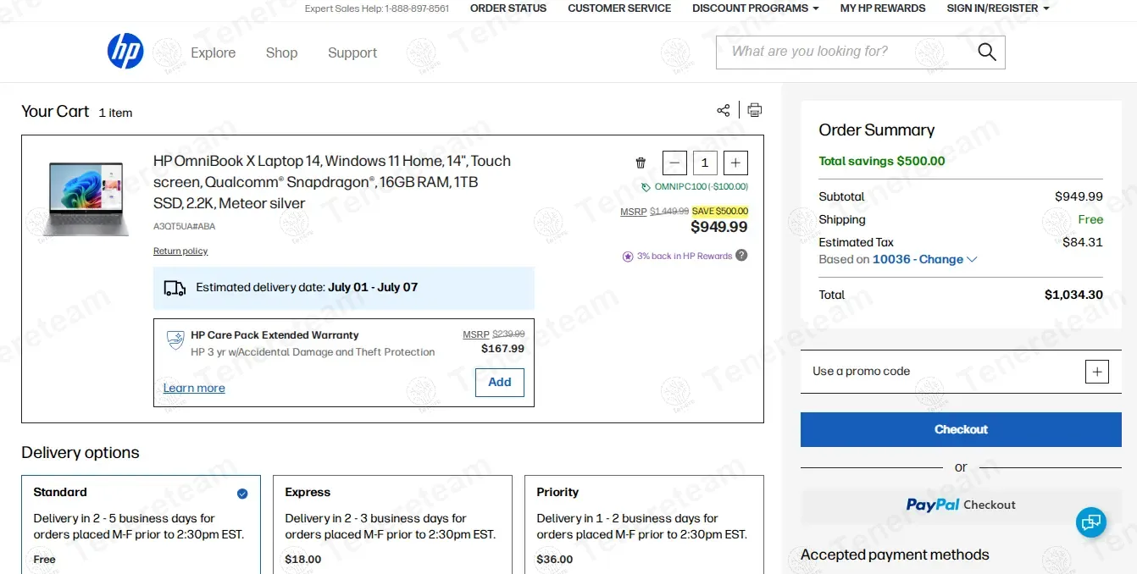Open the live chat bubble icon
This screenshot has height=574, width=1137.
coord(1091,522)
